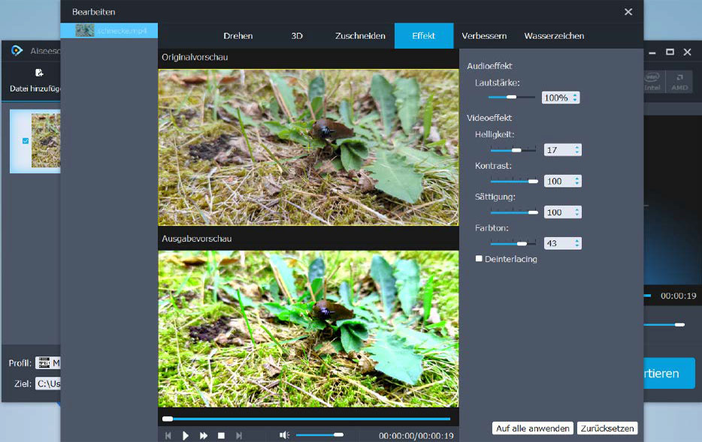702x442 pixels.
Task: Open the Wasserzeichen tab
Action: (x=554, y=36)
